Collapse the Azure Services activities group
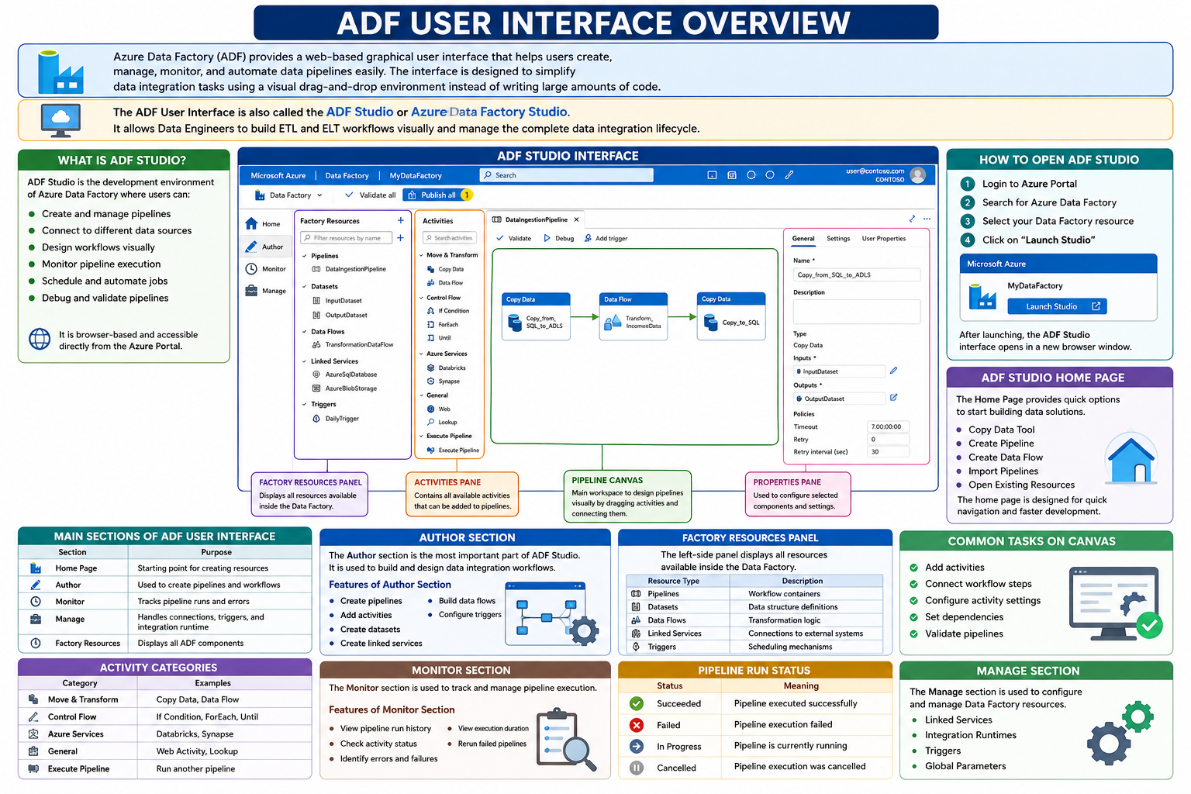Screen dimensions: 1191x794 click(x=421, y=354)
